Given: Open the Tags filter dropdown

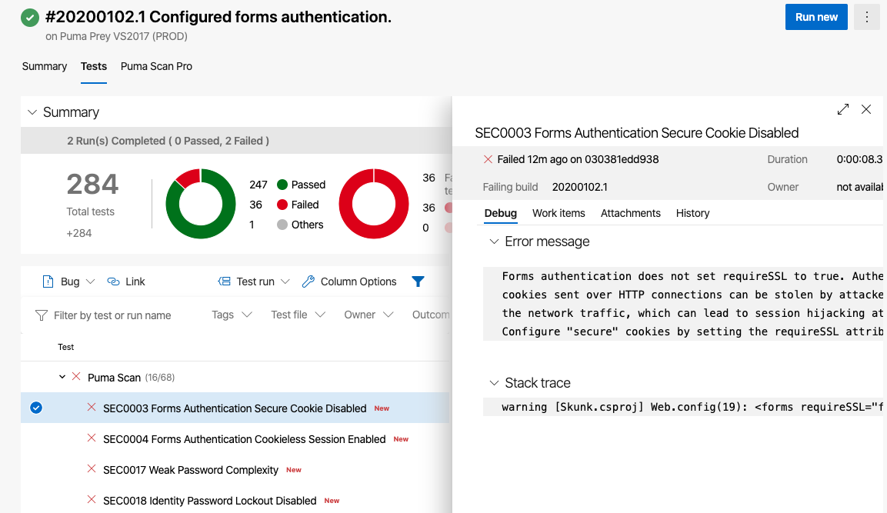Looking at the screenshot, I should coord(232,315).
